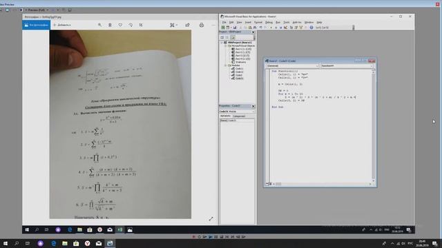Viewport: 442px width, 248px height.
Task: Select Code31 module in project tree
Action: point(239,79)
